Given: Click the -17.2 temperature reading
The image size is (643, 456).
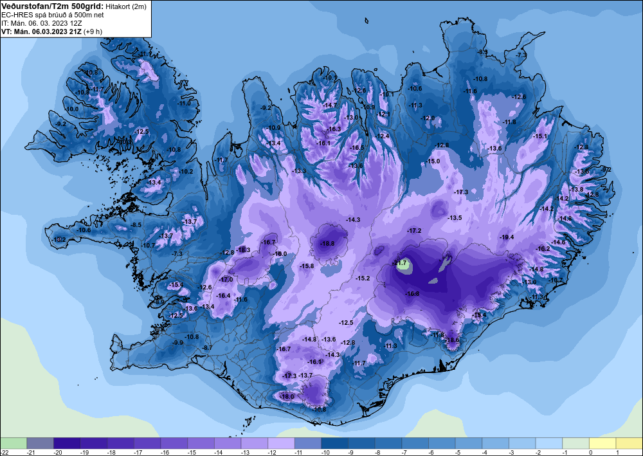Looking at the screenshot, I should point(414,231).
